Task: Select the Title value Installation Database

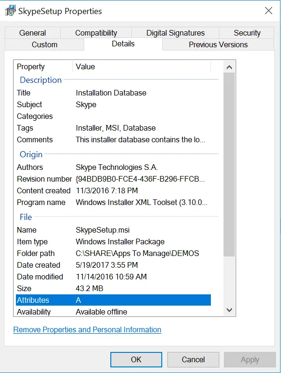Action: 111,93
